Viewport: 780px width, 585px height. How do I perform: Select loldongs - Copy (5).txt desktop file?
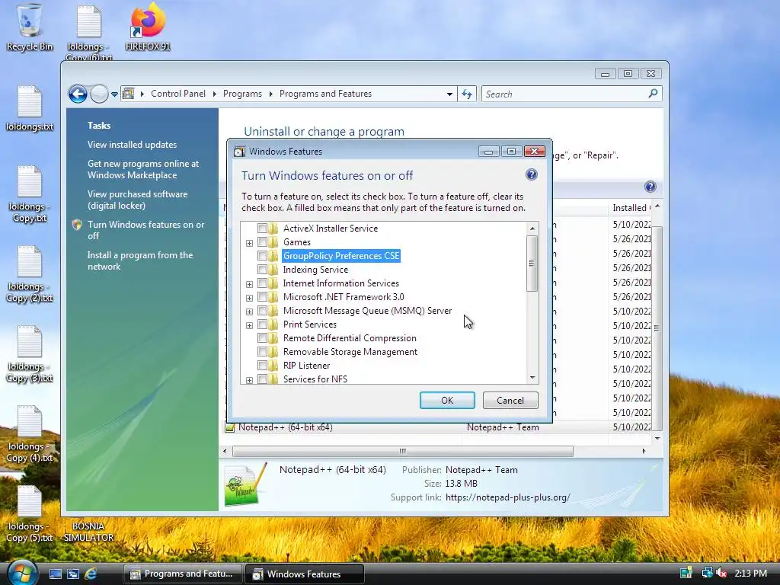point(30,514)
